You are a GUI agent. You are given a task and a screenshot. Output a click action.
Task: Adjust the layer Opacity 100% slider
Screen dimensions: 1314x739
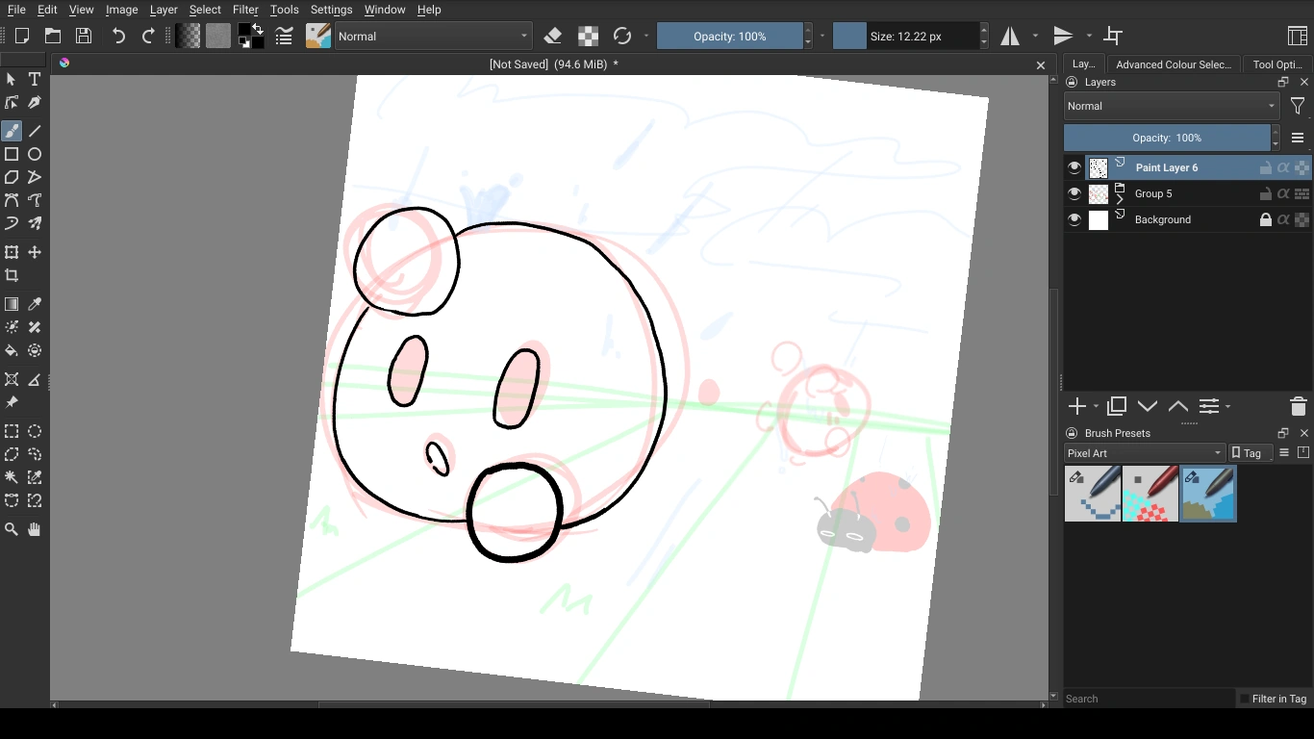coord(1167,138)
